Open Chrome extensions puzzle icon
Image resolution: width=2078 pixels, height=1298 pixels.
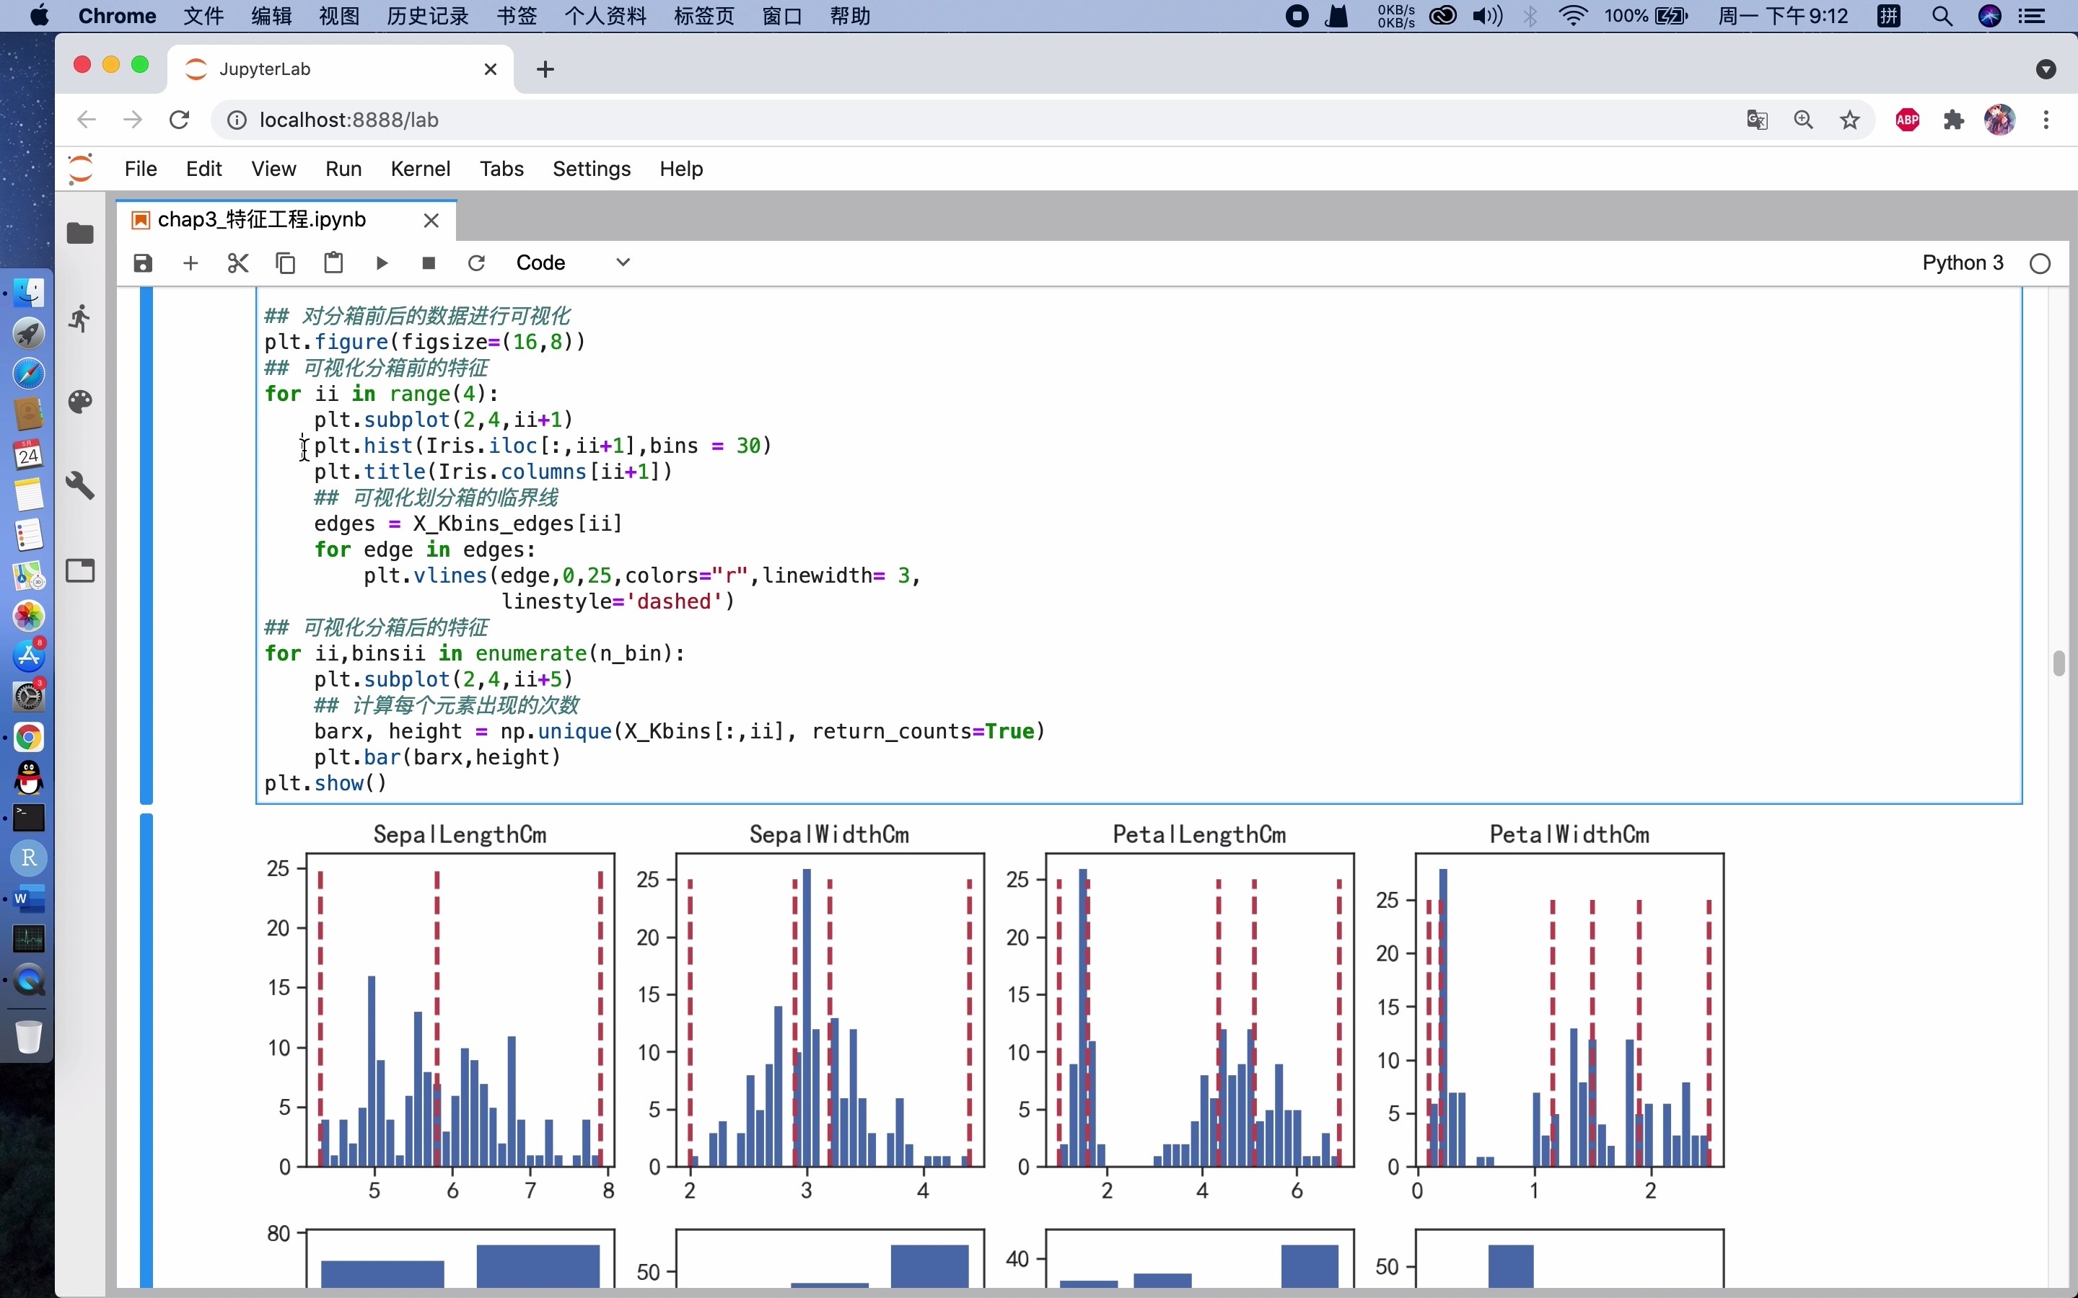(x=1953, y=120)
